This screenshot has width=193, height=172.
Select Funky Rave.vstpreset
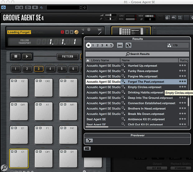(x=143, y=71)
